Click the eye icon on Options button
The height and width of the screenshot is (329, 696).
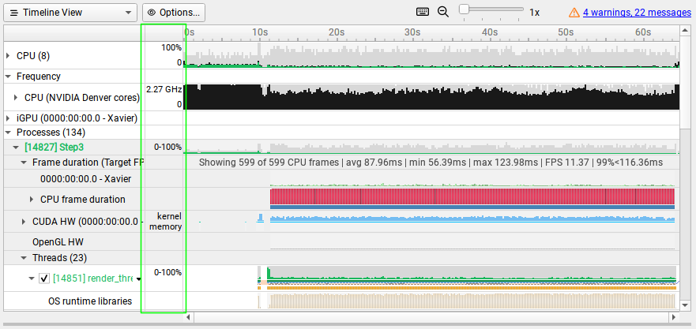coord(152,13)
